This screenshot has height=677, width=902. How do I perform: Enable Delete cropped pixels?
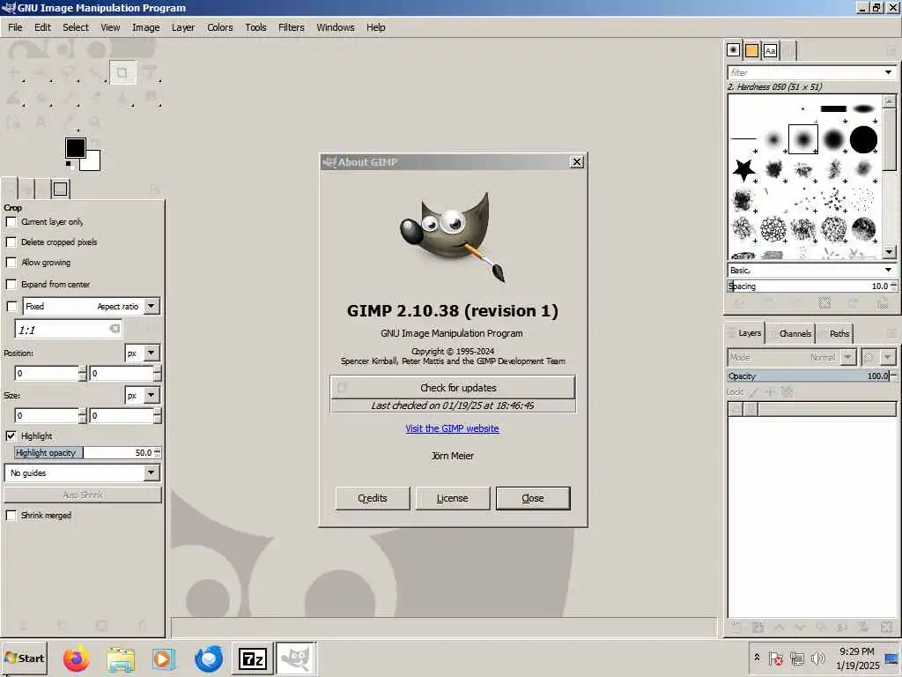click(x=11, y=242)
